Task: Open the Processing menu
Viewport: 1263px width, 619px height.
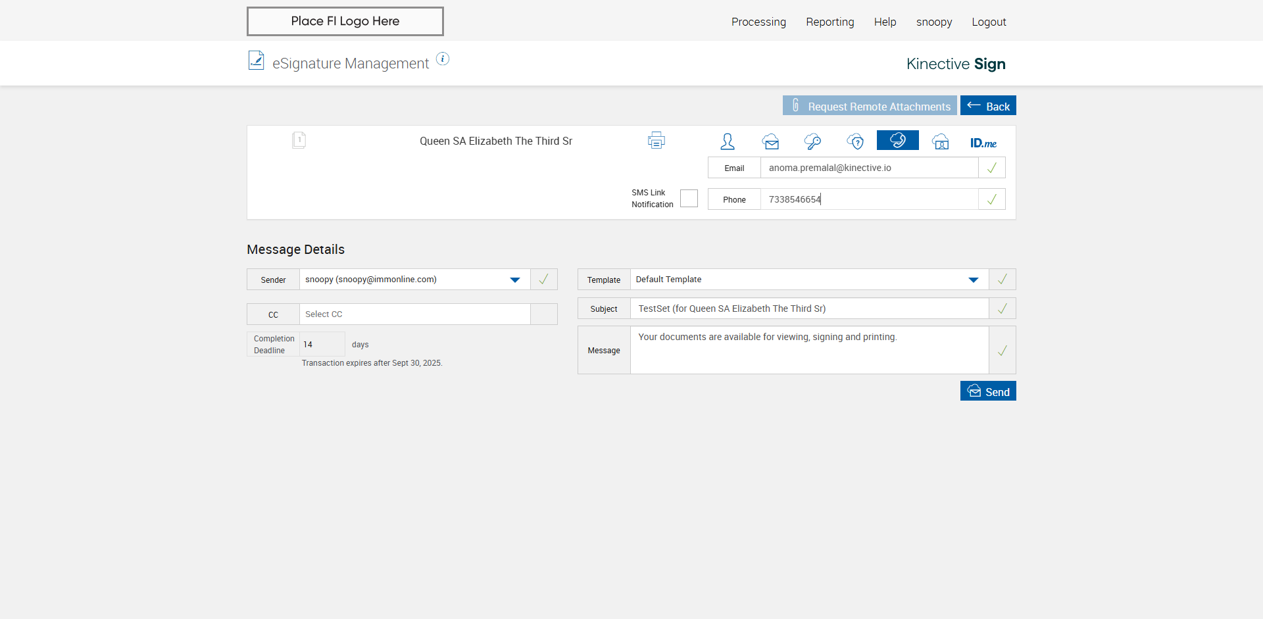Action: tap(758, 22)
